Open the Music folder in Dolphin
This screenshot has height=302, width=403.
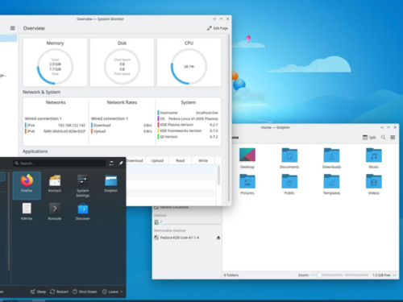click(374, 159)
